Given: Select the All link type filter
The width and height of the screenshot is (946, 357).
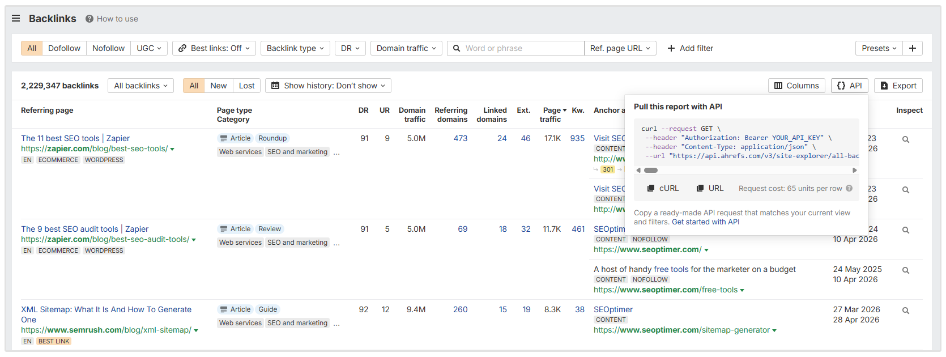Looking at the screenshot, I should pos(32,48).
